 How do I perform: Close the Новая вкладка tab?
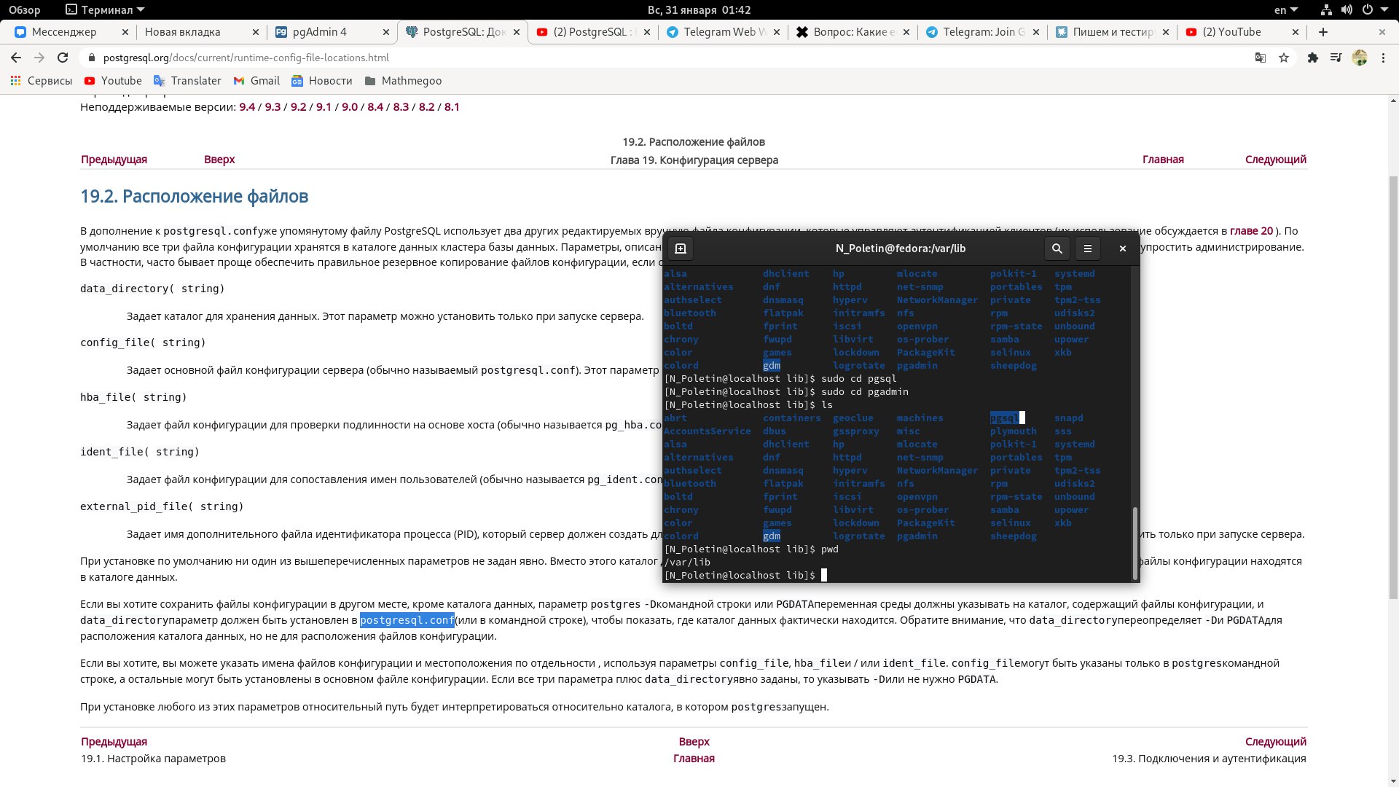coord(256,32)
